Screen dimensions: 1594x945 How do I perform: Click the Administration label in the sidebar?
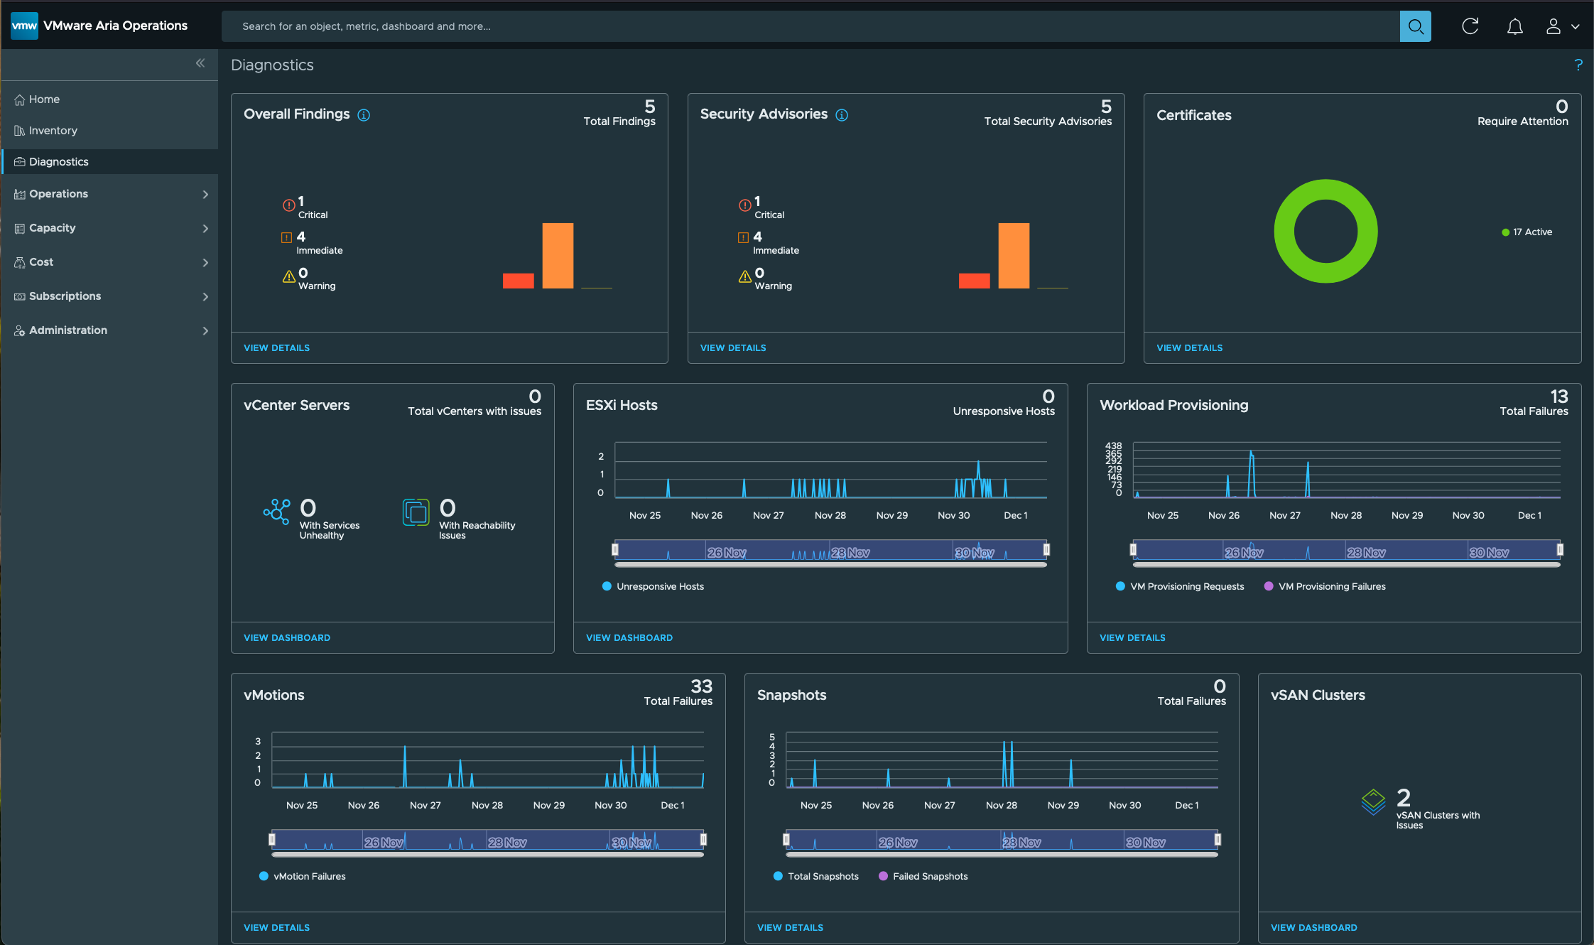(68, 330)
